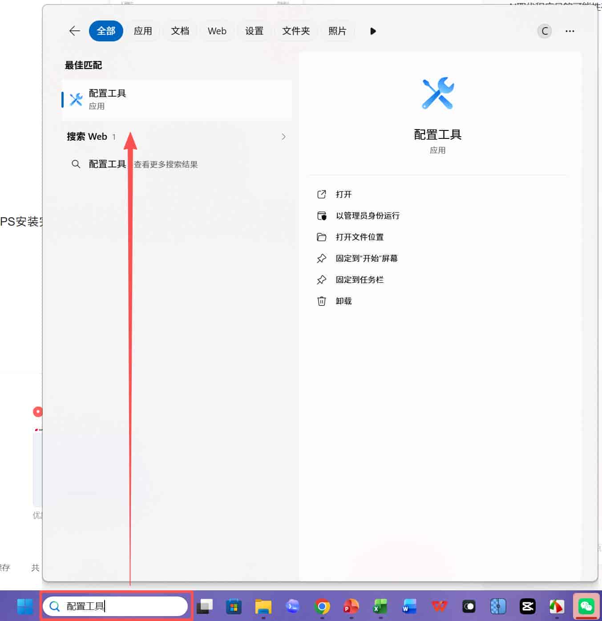Click the pin icon beside 固定到任务栏

pos(321,280)
